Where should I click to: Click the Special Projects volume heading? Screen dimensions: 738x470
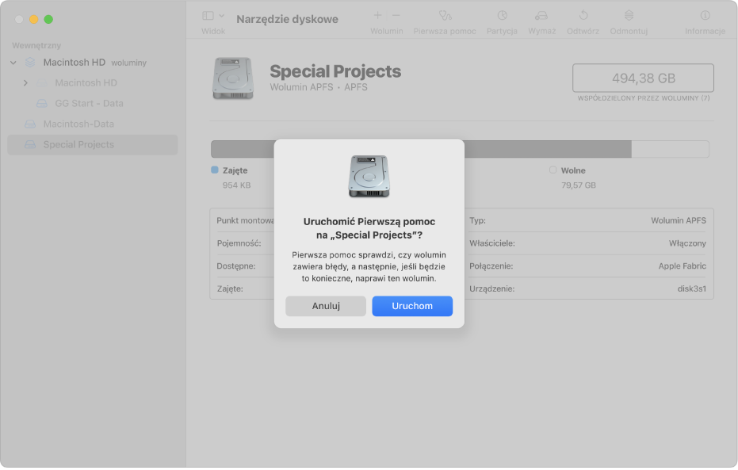[x=335, y=71]
